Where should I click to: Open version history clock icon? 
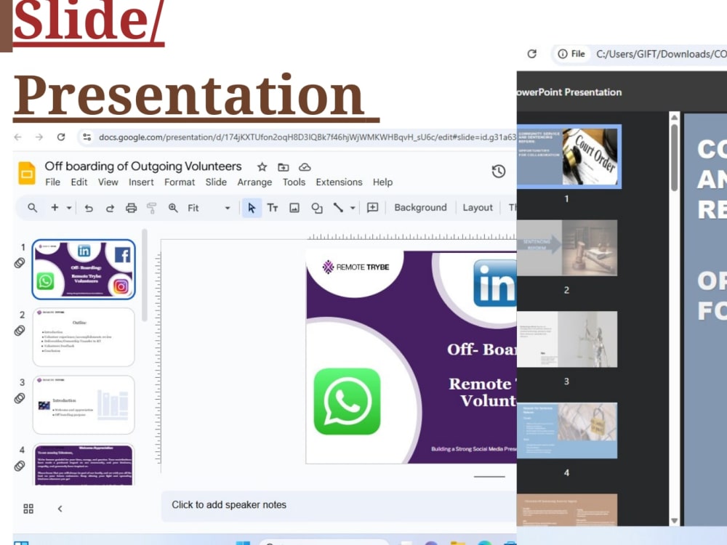tap(499, 171)
